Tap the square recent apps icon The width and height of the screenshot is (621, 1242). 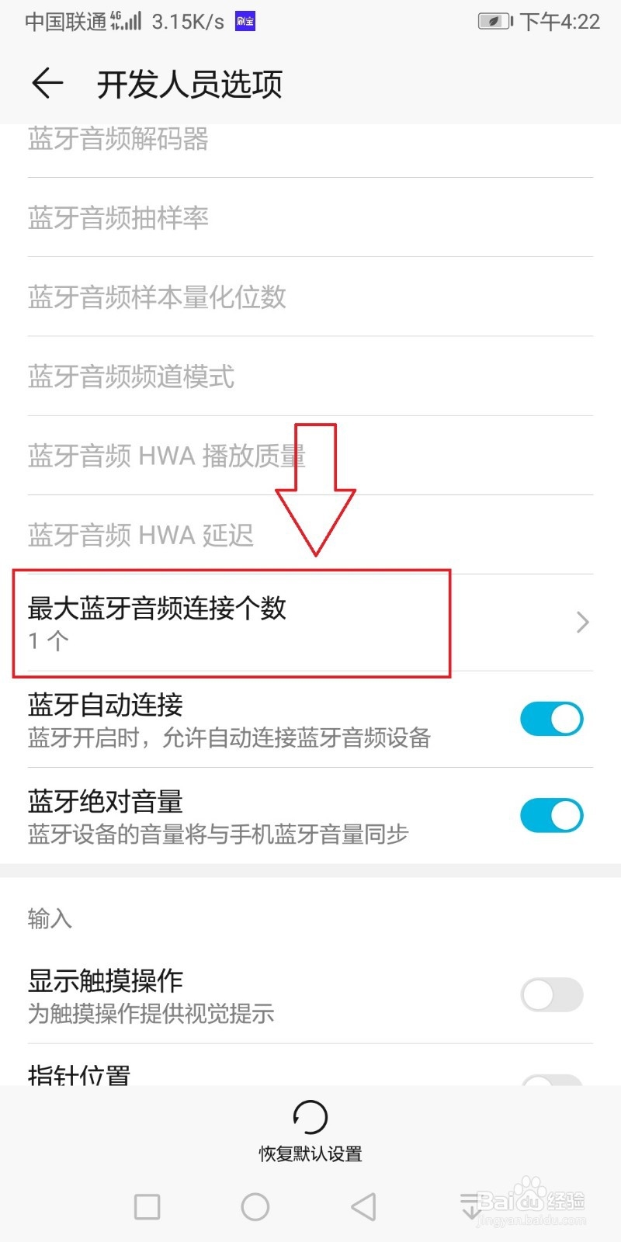coord(147,1207)
